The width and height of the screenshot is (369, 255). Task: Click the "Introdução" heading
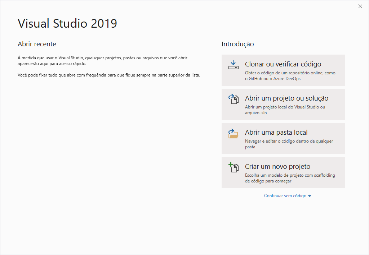(x=238, y=44)
